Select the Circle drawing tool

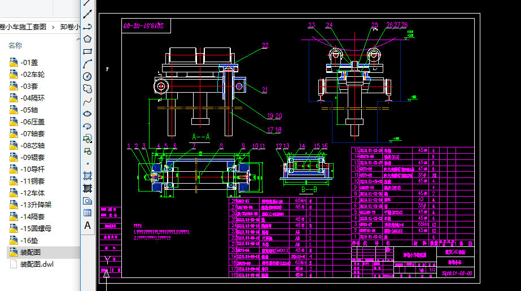click(87, 76)
